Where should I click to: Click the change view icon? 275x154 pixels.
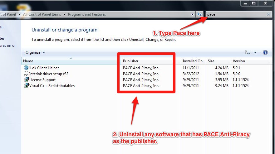point(248,52)
